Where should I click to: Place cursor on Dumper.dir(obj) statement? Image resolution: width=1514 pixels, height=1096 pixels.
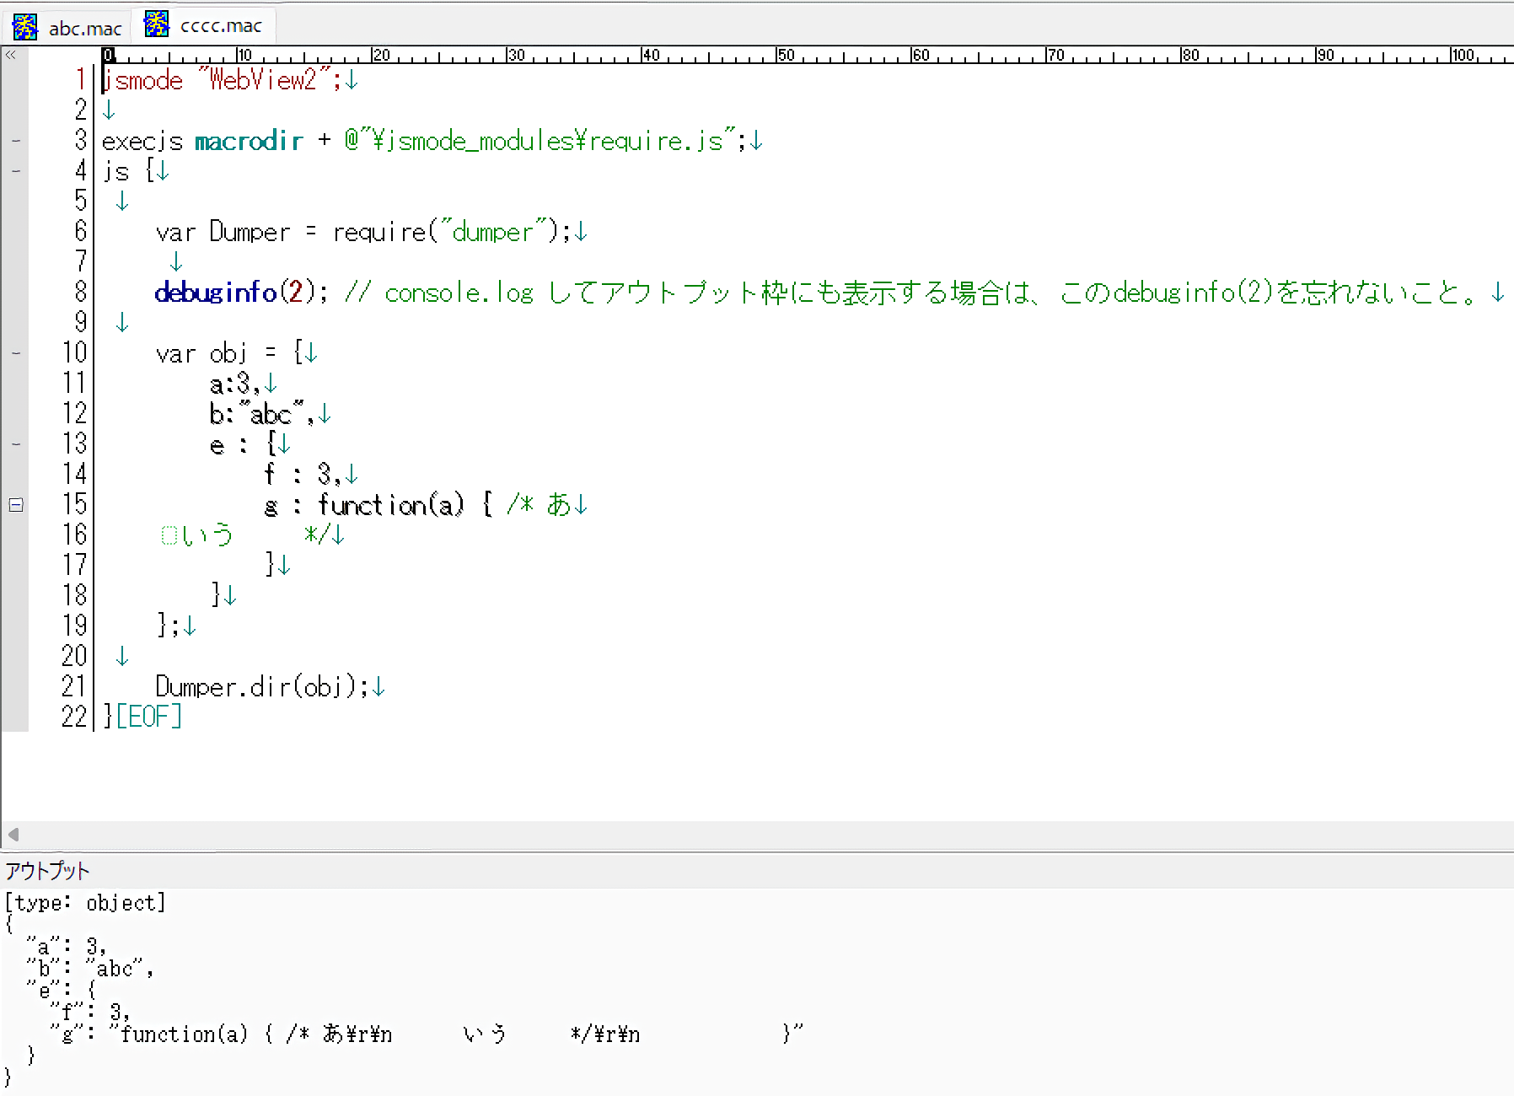pyautogui.click(x=261, y=687)
